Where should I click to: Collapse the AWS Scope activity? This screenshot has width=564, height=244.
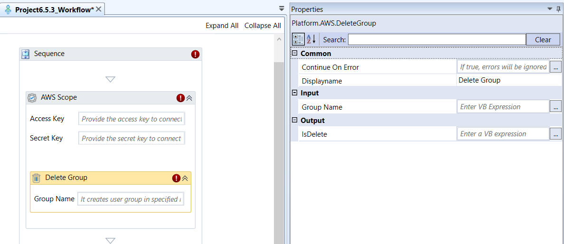[x=189, y=98]
